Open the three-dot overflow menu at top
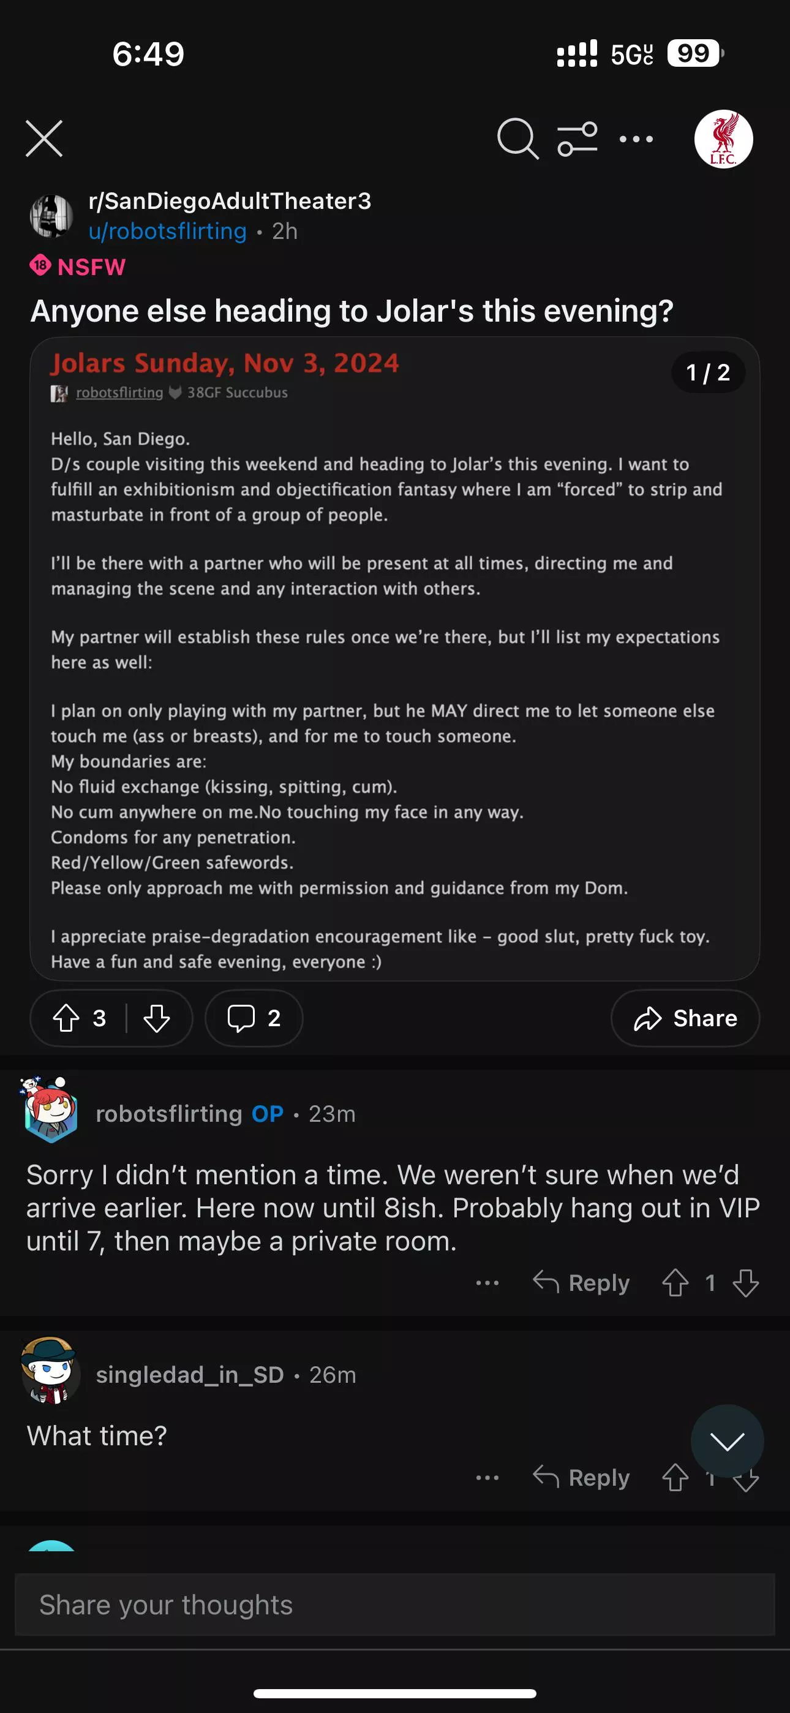 point(636,138)
